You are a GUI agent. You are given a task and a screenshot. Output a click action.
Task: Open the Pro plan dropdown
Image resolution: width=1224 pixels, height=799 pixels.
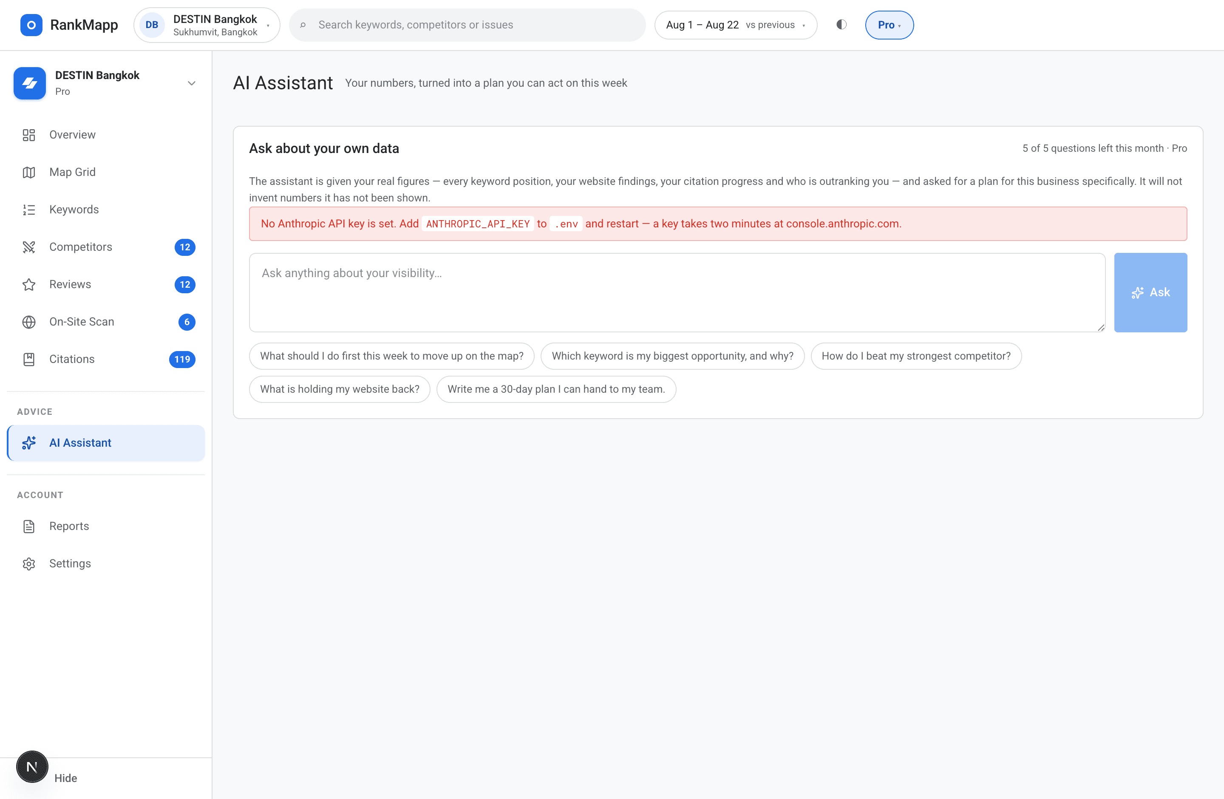tap(889, 25)
